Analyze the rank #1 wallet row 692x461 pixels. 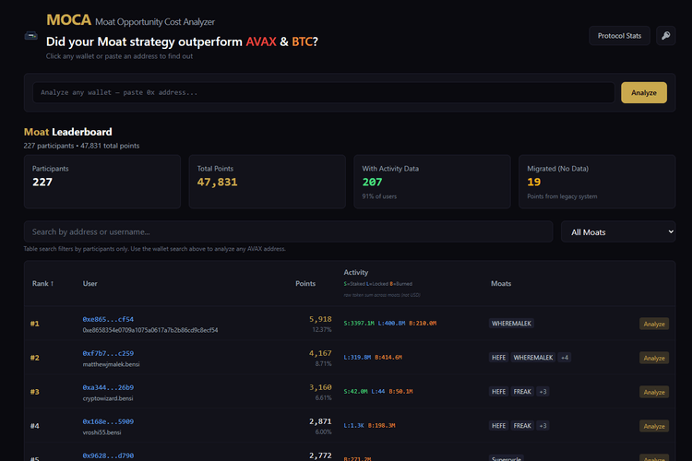[654, 324]
